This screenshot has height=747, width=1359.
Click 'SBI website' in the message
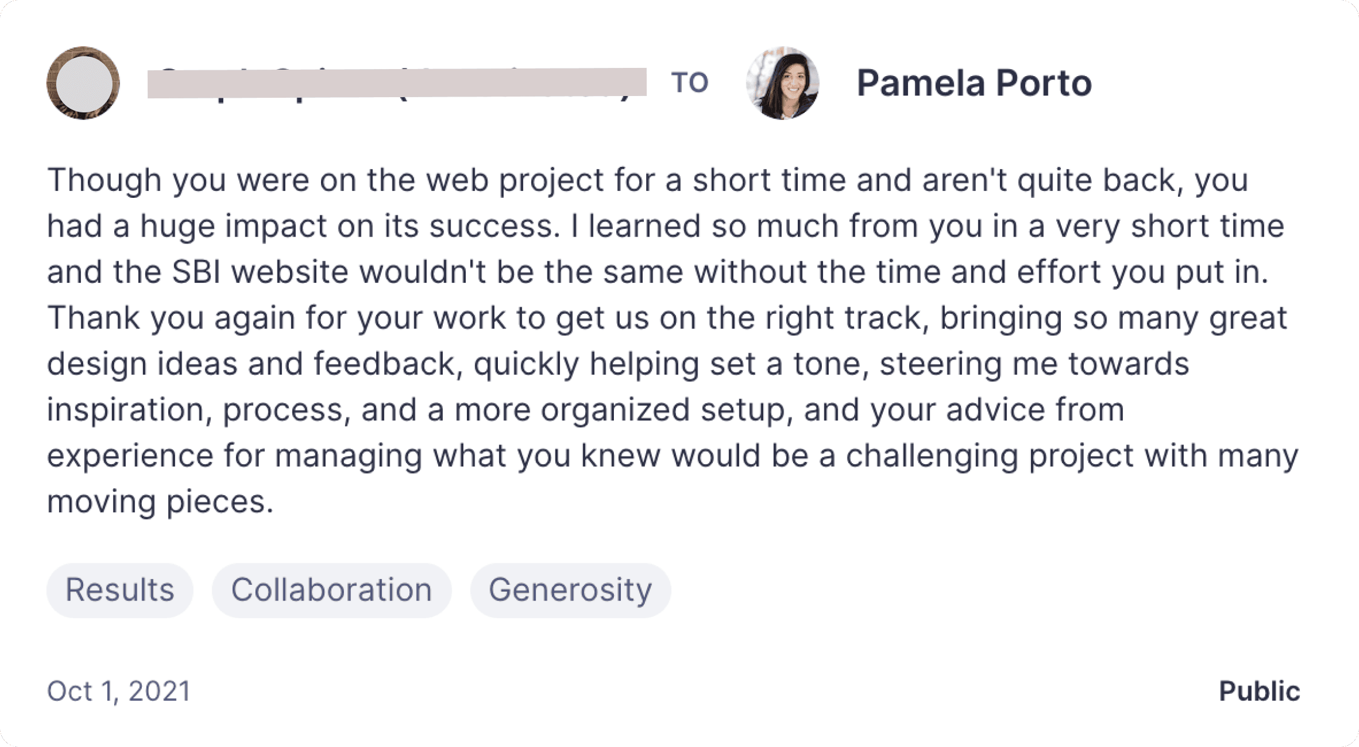point(260,272)
